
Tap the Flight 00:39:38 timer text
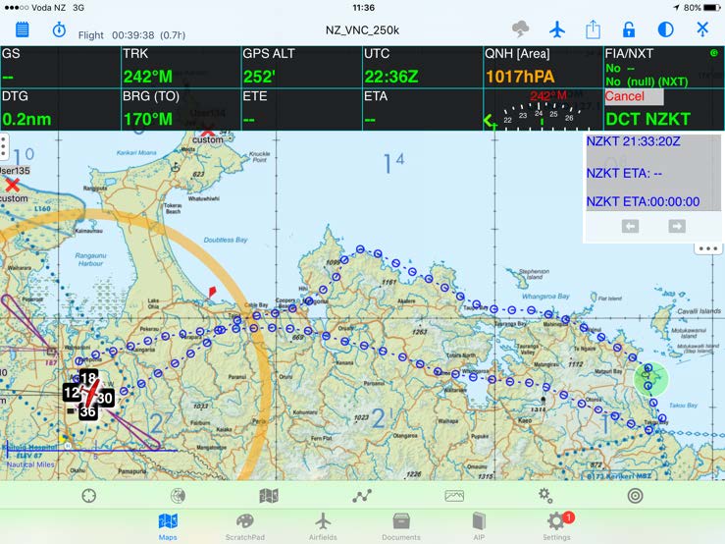click(131, 35)
